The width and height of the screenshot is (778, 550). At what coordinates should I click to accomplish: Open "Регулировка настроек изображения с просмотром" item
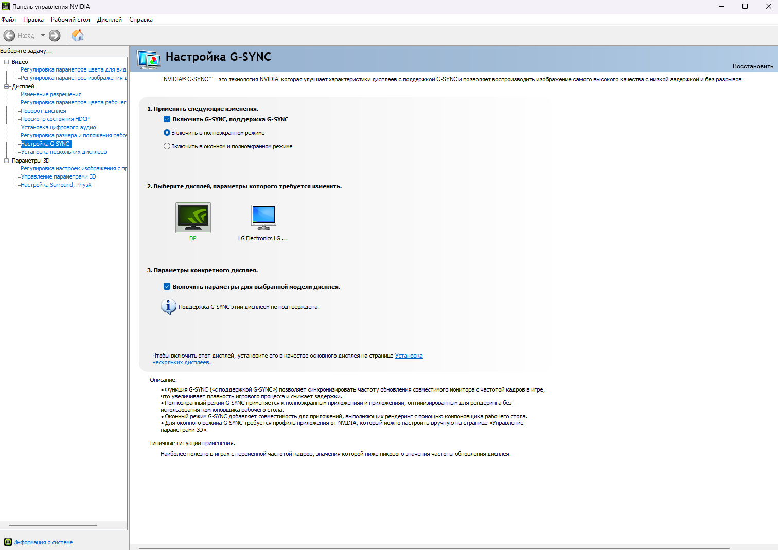click(73, 168)
